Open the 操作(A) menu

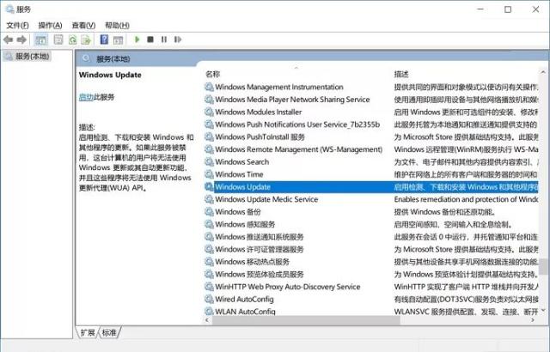[50, 26]
